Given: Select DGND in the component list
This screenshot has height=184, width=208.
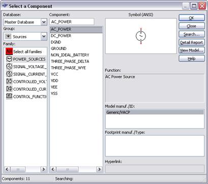Looking at the screenshot, I should [x=56, y=42].
